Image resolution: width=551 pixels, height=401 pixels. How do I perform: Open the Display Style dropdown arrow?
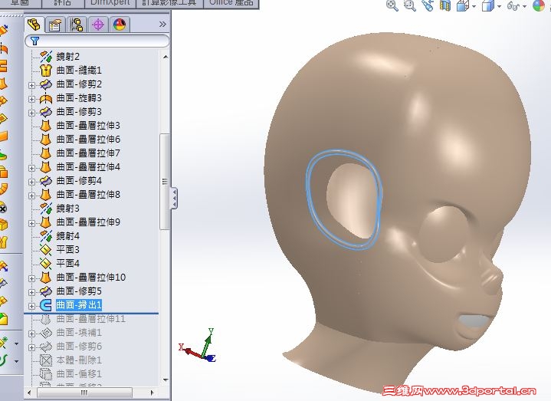point(499,6)
